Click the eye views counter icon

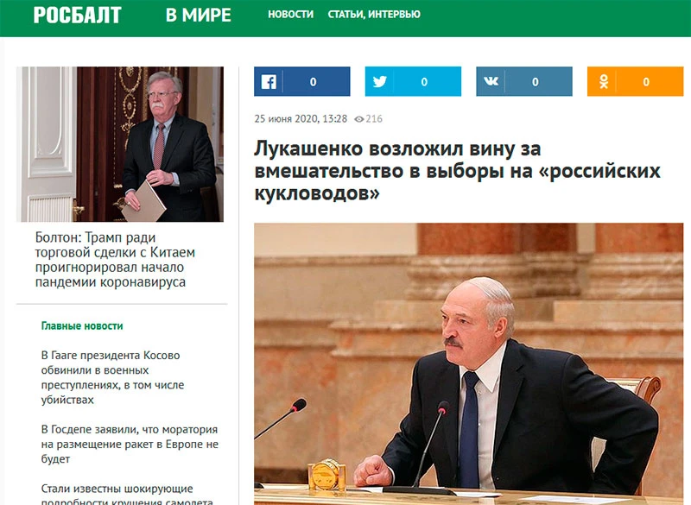point(359,119)
